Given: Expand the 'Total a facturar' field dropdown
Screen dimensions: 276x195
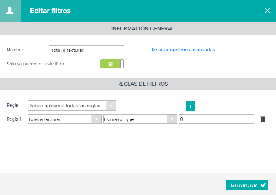Looking at the screenshot, I should pyautogui.click(x=64, y=119).
